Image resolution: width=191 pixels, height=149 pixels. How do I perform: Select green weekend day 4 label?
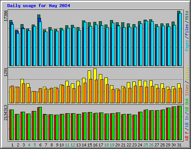point(29,145)
